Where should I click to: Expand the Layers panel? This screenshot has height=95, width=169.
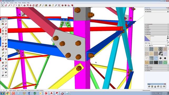(156, 27)
